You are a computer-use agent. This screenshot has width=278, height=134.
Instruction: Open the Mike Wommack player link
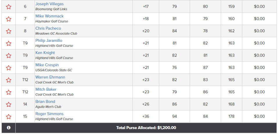pos(49,16)
